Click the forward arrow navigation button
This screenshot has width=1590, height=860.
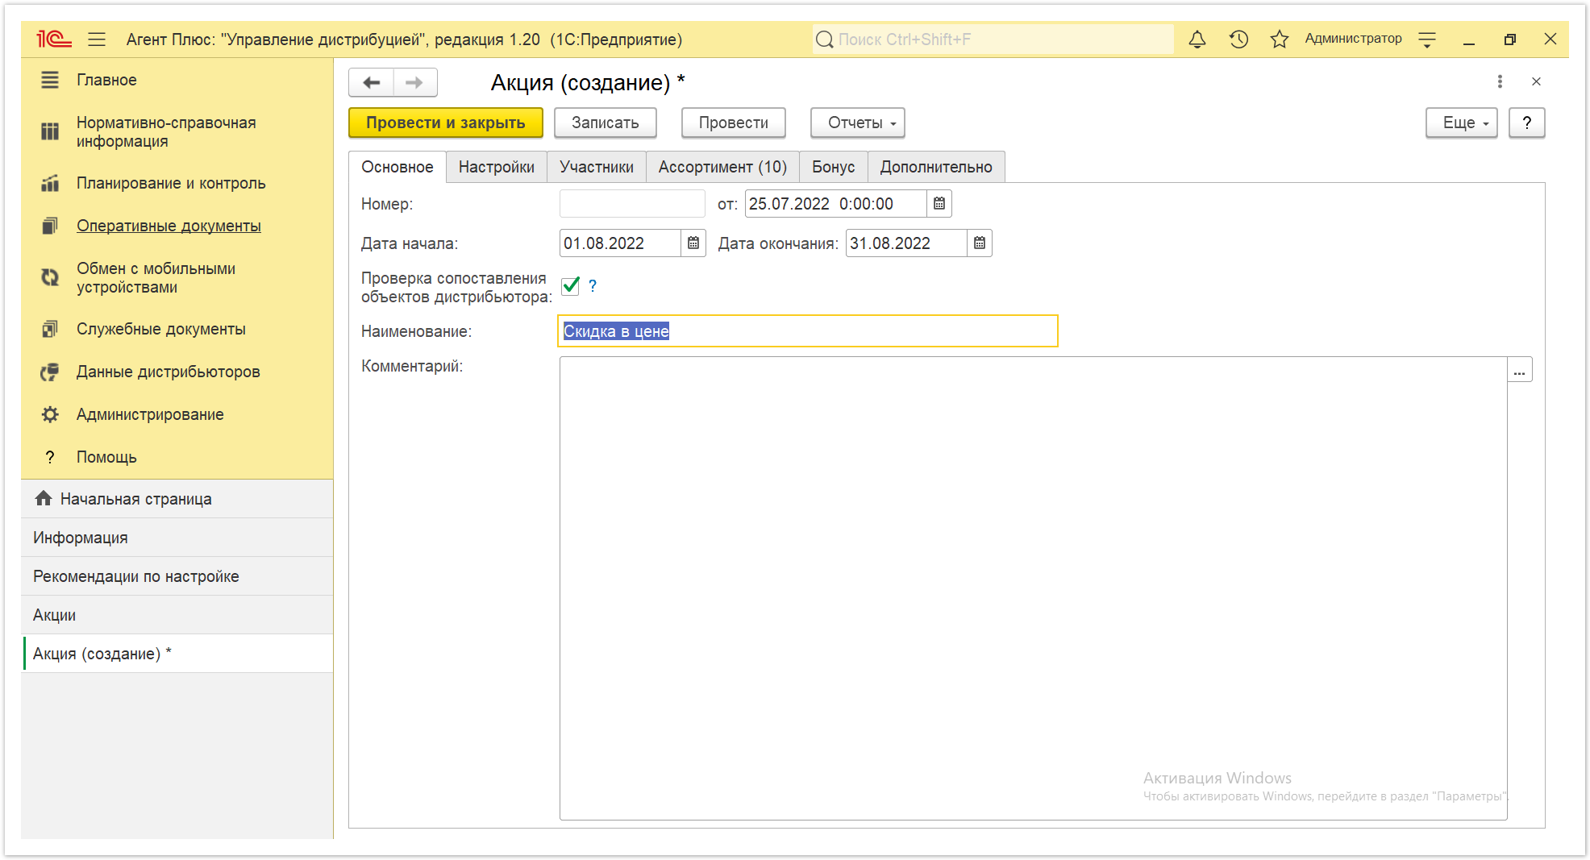(x=414, y=82)
